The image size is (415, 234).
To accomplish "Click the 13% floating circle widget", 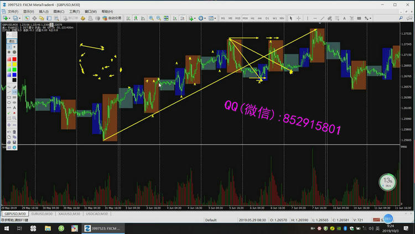I will click(x=388, y=181).
